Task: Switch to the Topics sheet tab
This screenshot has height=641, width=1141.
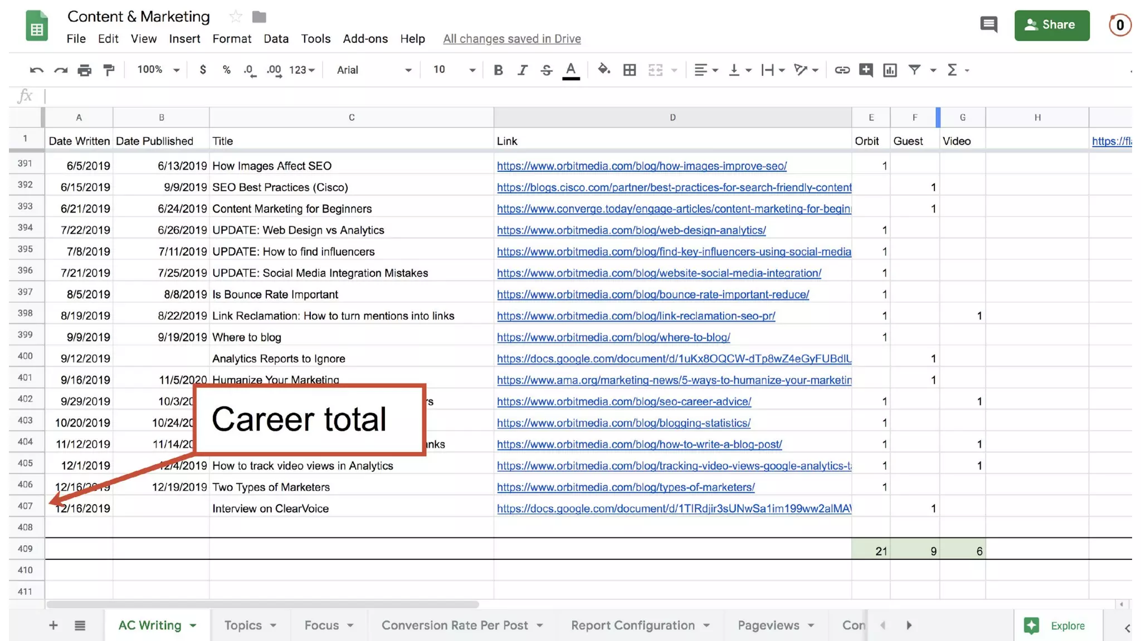Action: [x=243, y=625]
